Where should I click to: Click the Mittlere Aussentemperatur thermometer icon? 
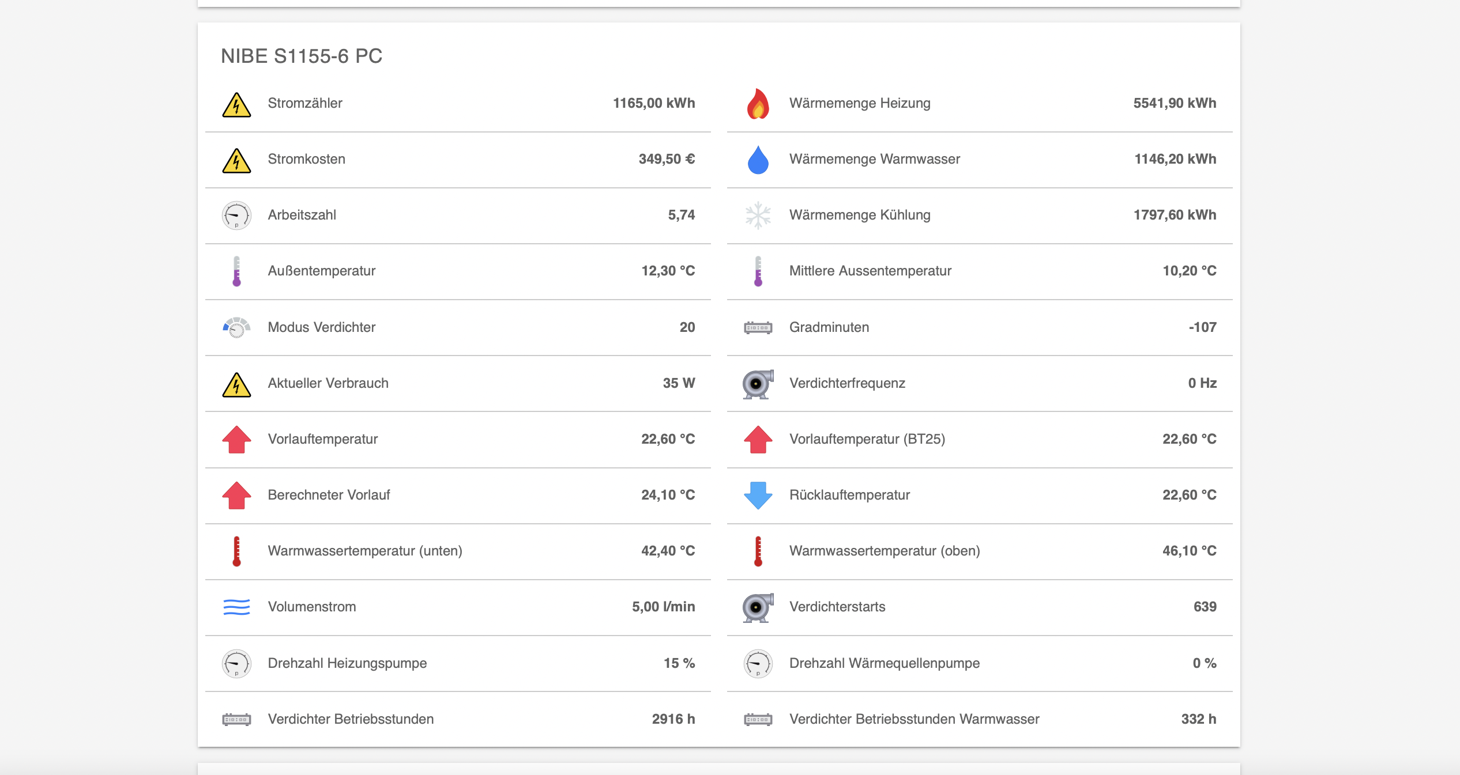(758, 271)
